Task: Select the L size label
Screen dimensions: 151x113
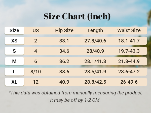Action: 14,72
